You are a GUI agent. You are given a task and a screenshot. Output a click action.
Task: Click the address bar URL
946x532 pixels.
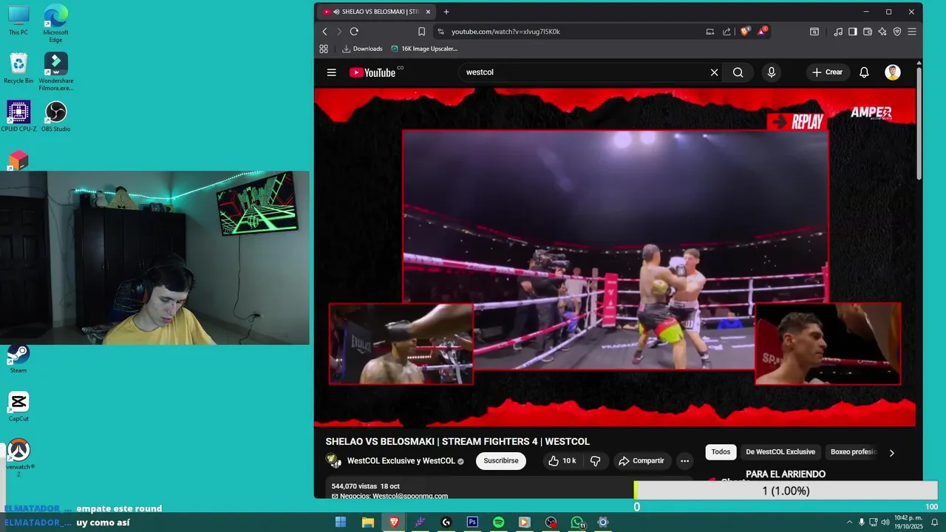[506, 32]
